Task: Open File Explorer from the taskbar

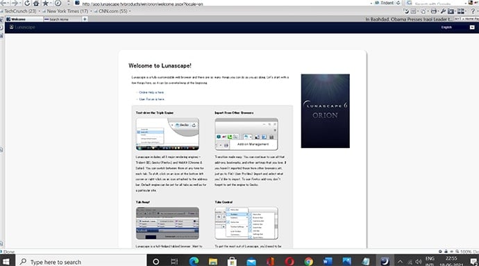Action: point(213,261)
